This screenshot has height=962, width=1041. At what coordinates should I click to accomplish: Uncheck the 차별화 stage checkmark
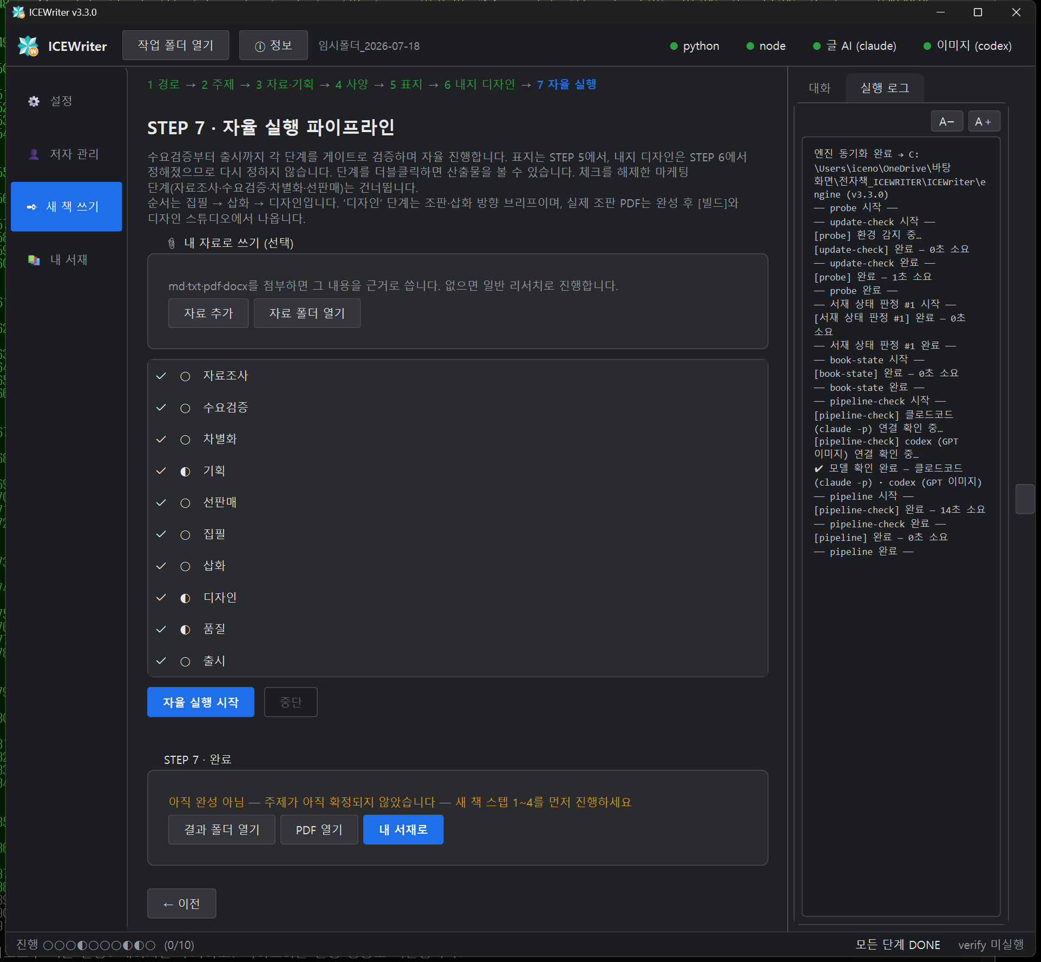tap(161, 439)
